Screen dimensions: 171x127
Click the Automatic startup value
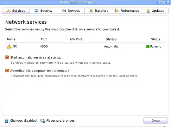pyautogui.click(x=111, y=46)
